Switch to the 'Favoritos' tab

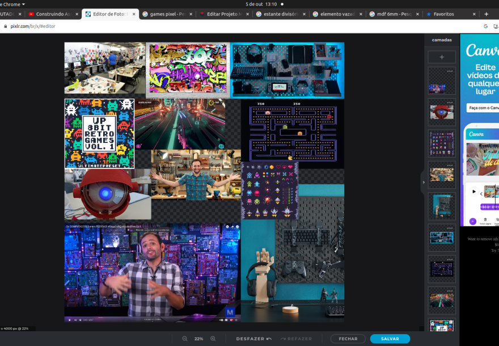(451, 14)
